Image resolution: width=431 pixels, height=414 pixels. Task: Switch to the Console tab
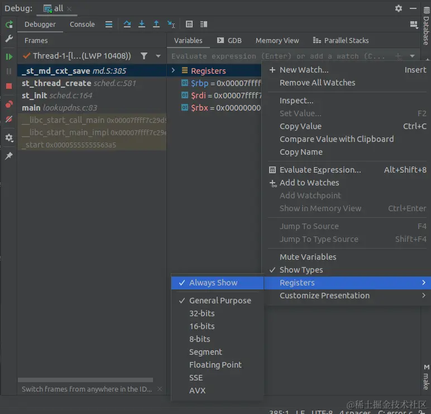tap(82, 24)
